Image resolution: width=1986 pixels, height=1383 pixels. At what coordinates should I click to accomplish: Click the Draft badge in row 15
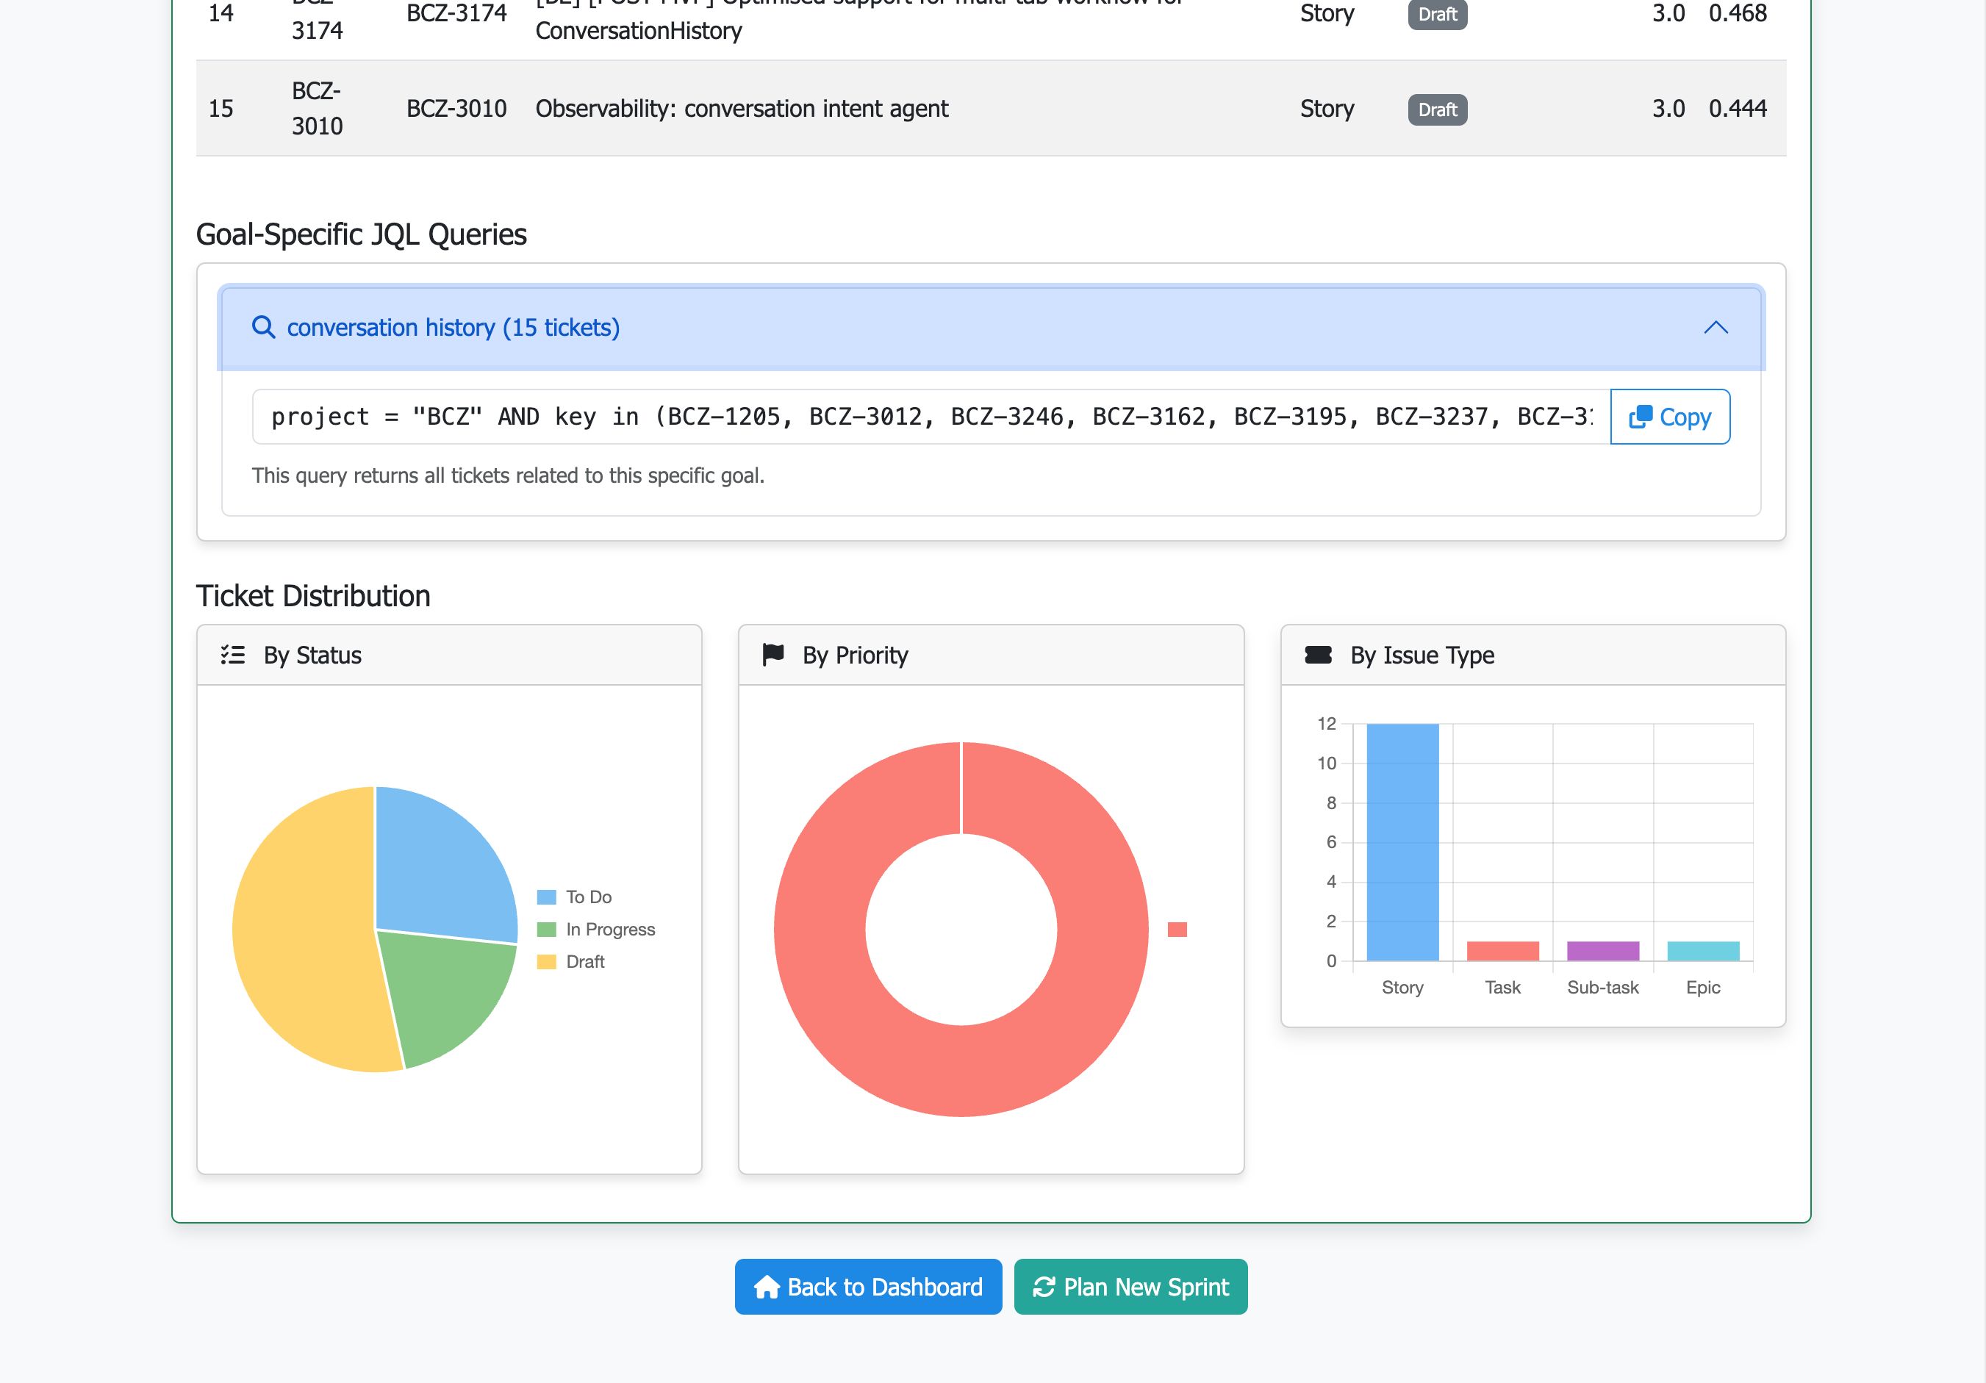pyautogui.click(x=1438, y=109)
